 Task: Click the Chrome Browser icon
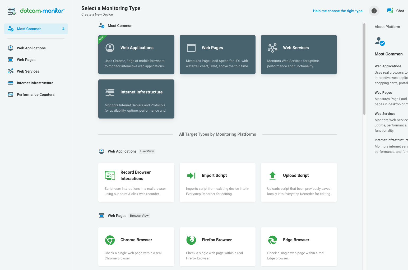110,240
